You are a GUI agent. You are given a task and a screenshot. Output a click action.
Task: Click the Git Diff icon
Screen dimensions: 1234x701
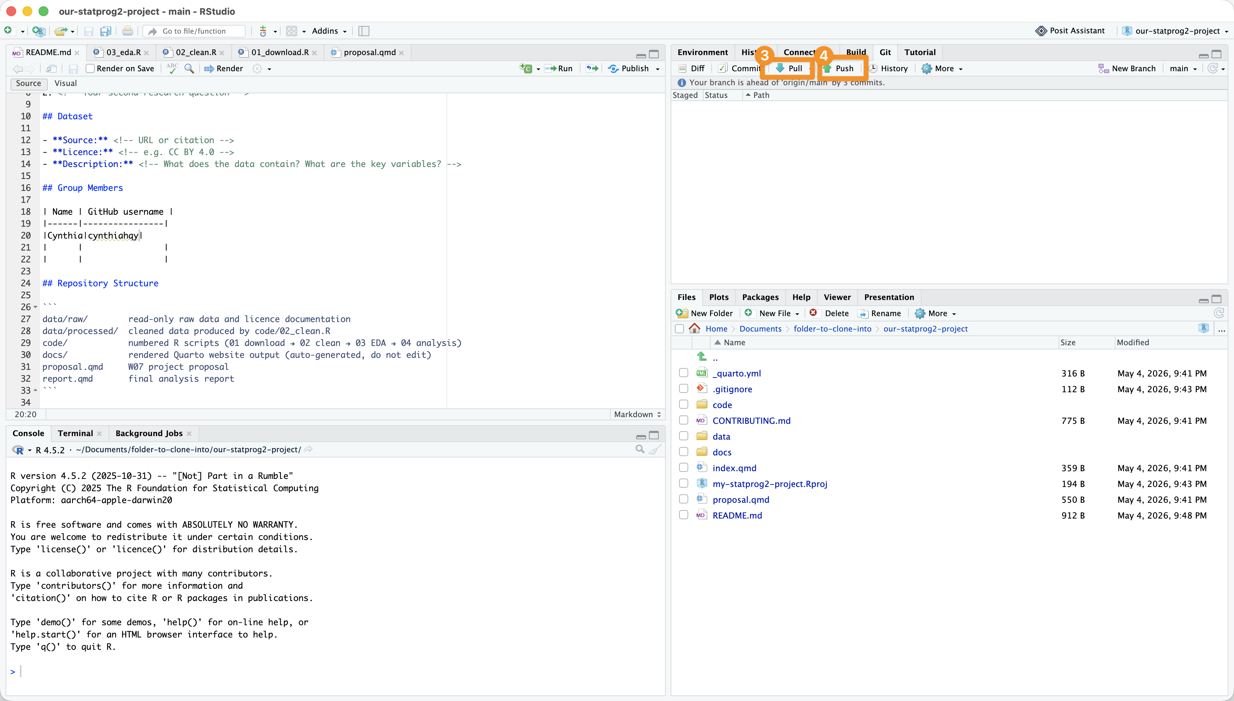(x=683, y=68)
